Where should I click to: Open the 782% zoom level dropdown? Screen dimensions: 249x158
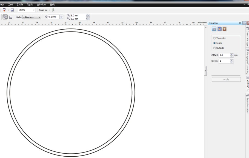(x=34, y=10)
